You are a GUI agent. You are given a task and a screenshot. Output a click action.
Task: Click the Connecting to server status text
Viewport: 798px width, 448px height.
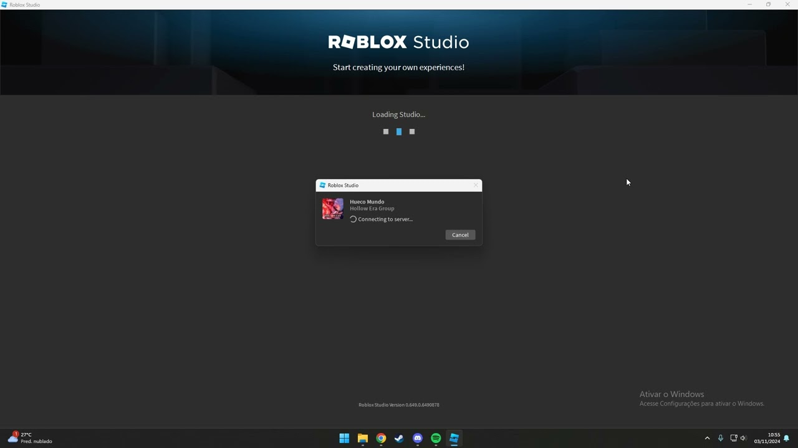(x=385, y=219)
